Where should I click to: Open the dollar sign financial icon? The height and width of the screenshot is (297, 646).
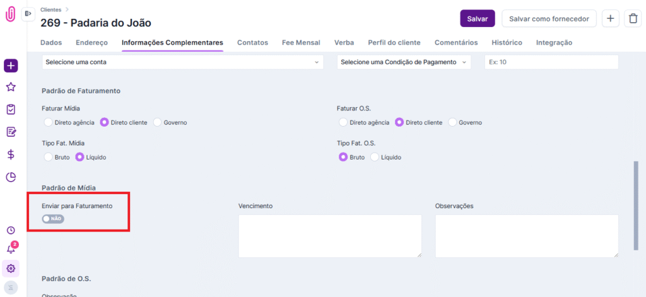[11, 154]
